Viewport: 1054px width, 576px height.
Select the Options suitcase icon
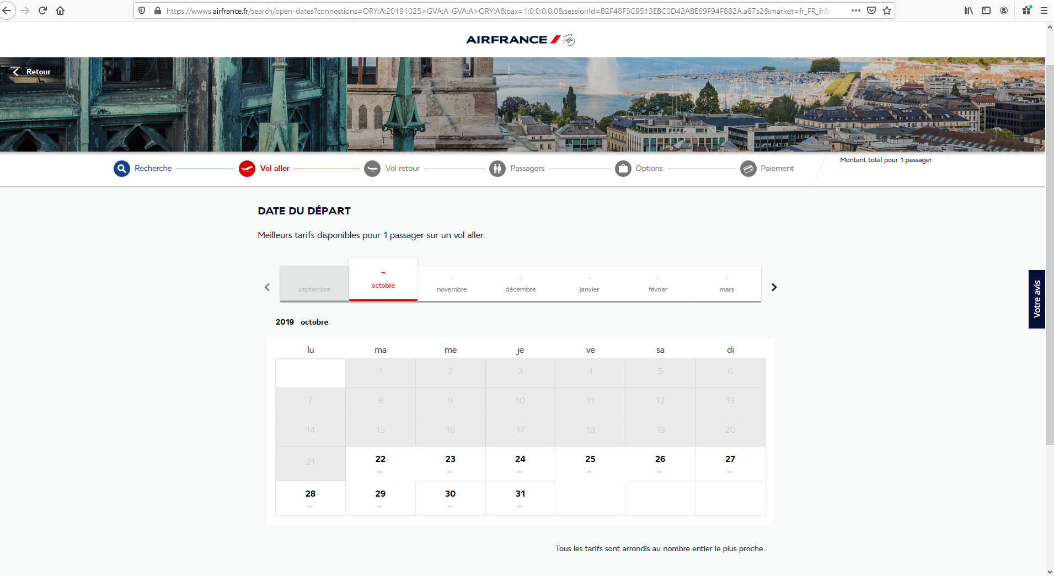[623, 168]
